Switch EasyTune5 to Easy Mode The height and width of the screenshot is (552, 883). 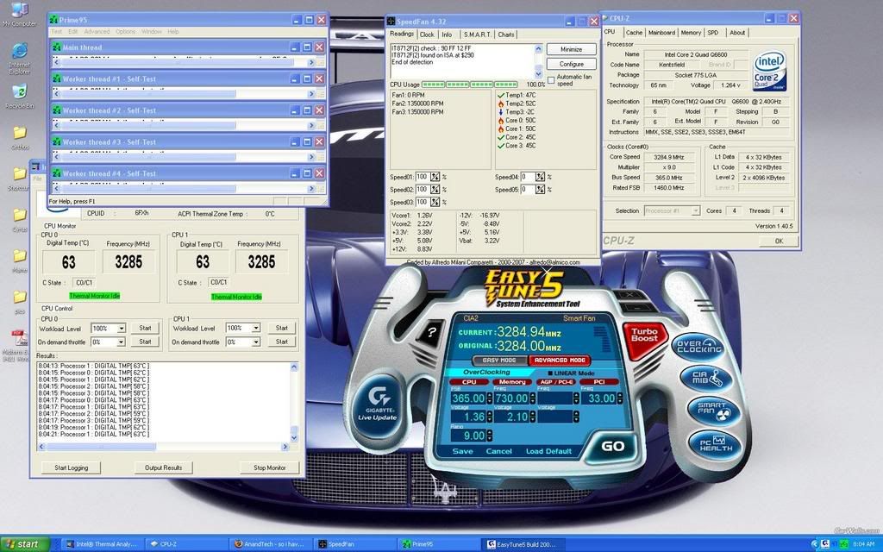(x=499, y=360)
